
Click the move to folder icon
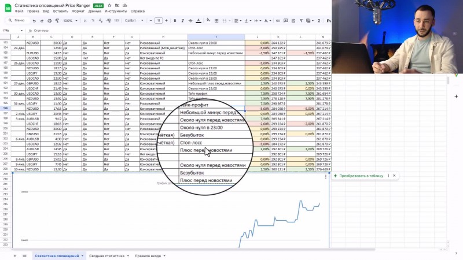click(x=117, y=5)
